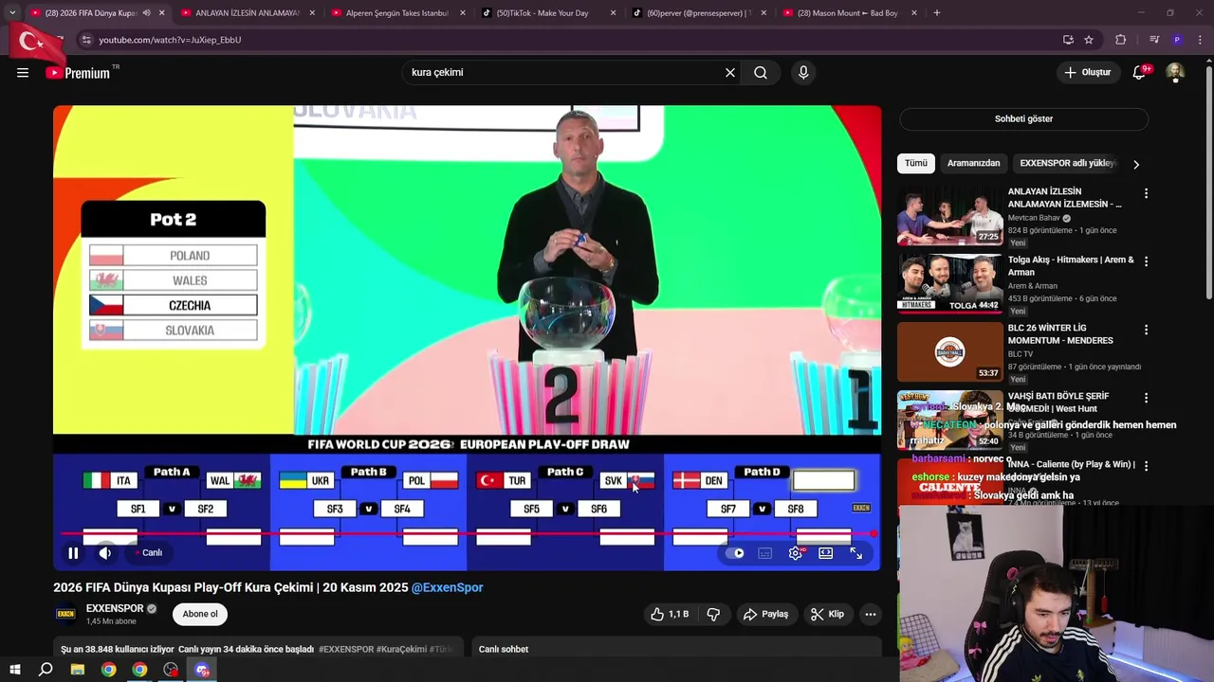This screenshot has width=1214, height=682.
Task: Open options for Tolga Akış video
Action: pos(1146,261)
